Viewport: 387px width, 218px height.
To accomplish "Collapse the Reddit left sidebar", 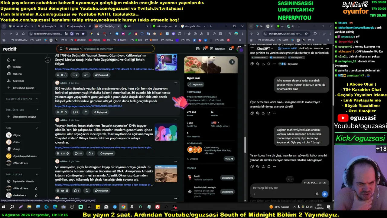I will click(x=47, y=60).
